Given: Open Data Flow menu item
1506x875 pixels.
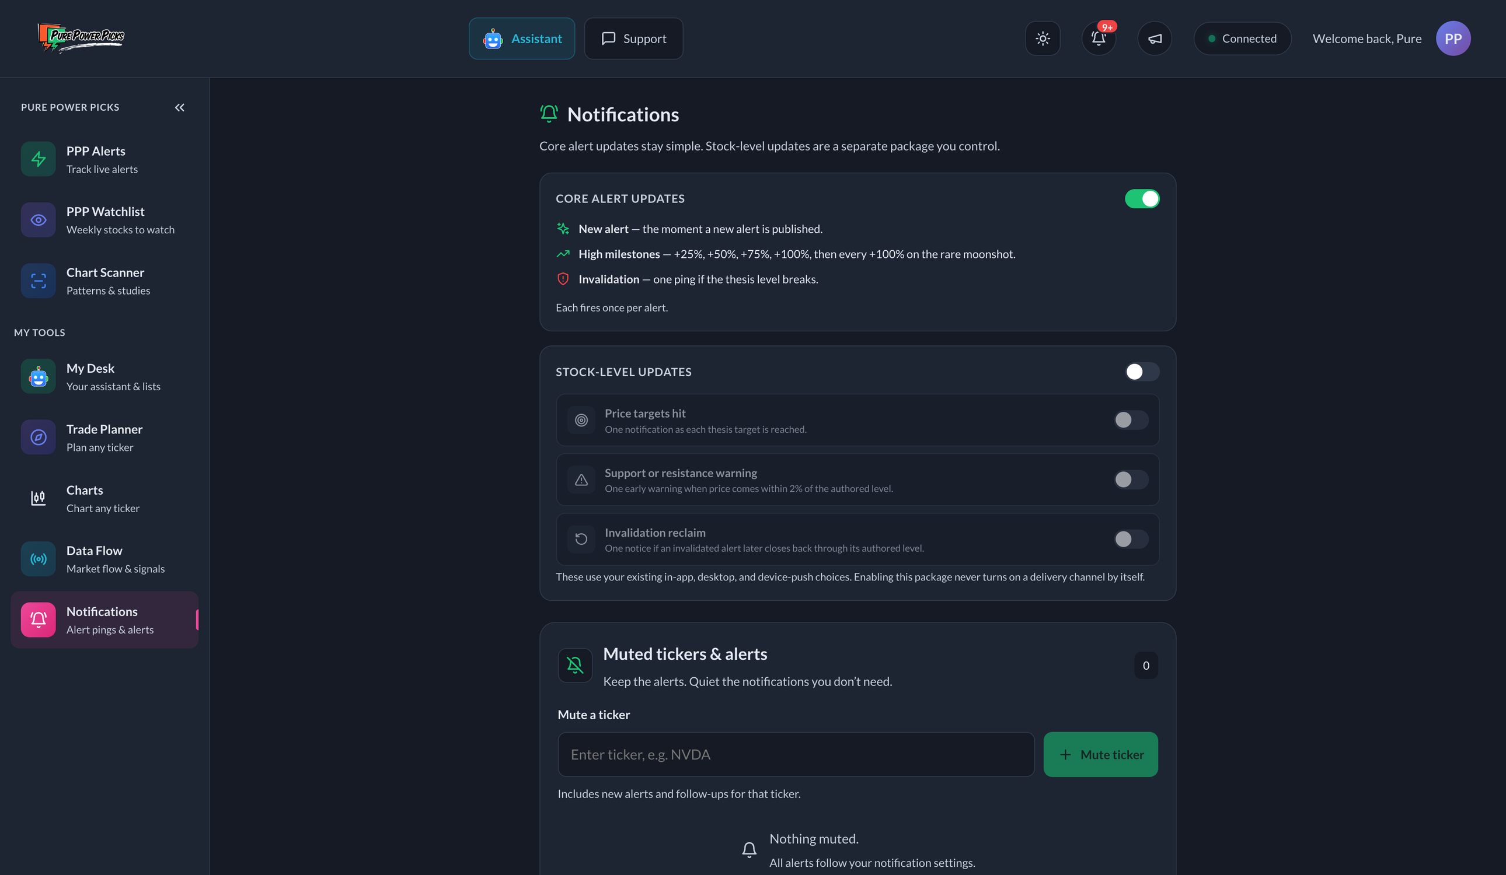Looking at the screenshot, I should [104, 559].
